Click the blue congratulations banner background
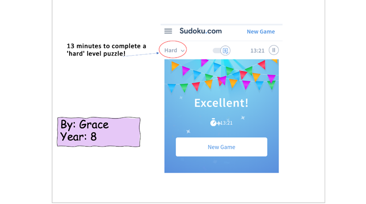The height and width of the screenshot is (204, 366). point(221,116)
